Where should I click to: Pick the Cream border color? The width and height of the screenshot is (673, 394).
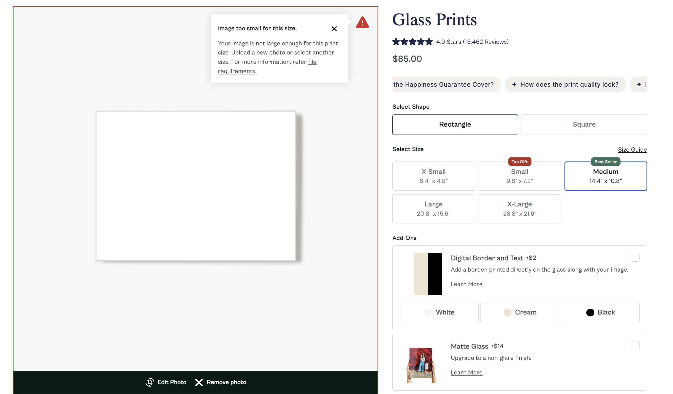tap(519, 312)
